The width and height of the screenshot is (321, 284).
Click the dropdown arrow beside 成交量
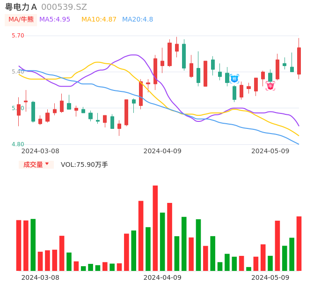point(47,164)
